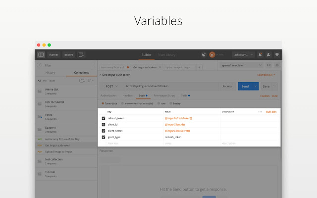Expand the spacev1.template environment dropdown
The width and height of the screenshot is (317, 198).
click(x=242, y=65)
